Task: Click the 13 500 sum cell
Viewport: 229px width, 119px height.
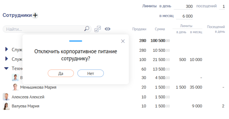Action: pos(161,69)
